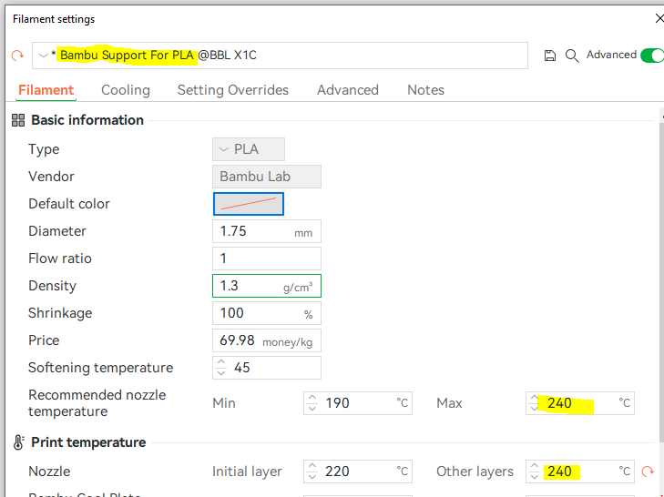This screenshot has height=497, width=664.
Task: Open the Setting Overrides tab
Action: [x=232, y=90]
